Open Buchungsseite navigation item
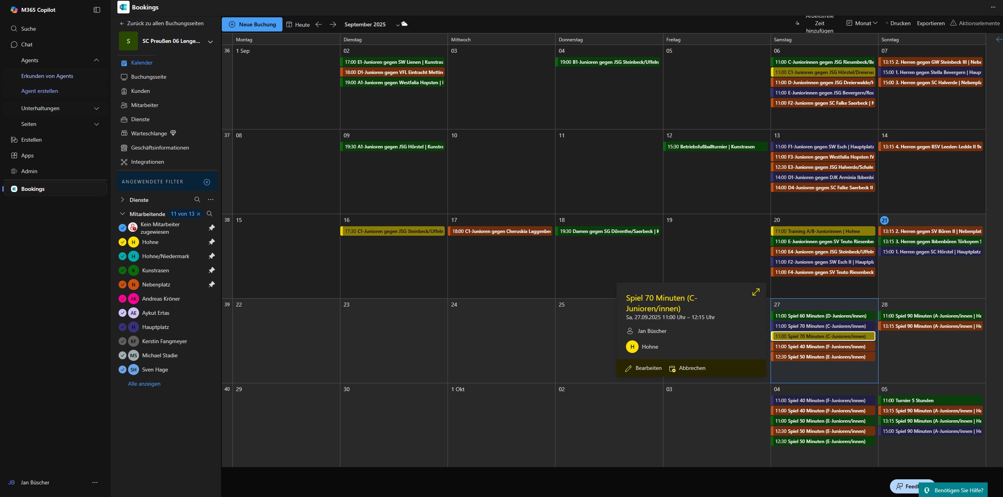 click(149, 77)
